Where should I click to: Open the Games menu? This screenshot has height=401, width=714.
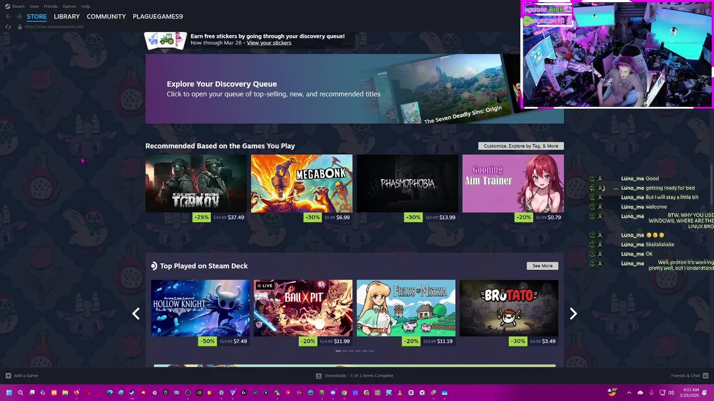click(69, 6)
